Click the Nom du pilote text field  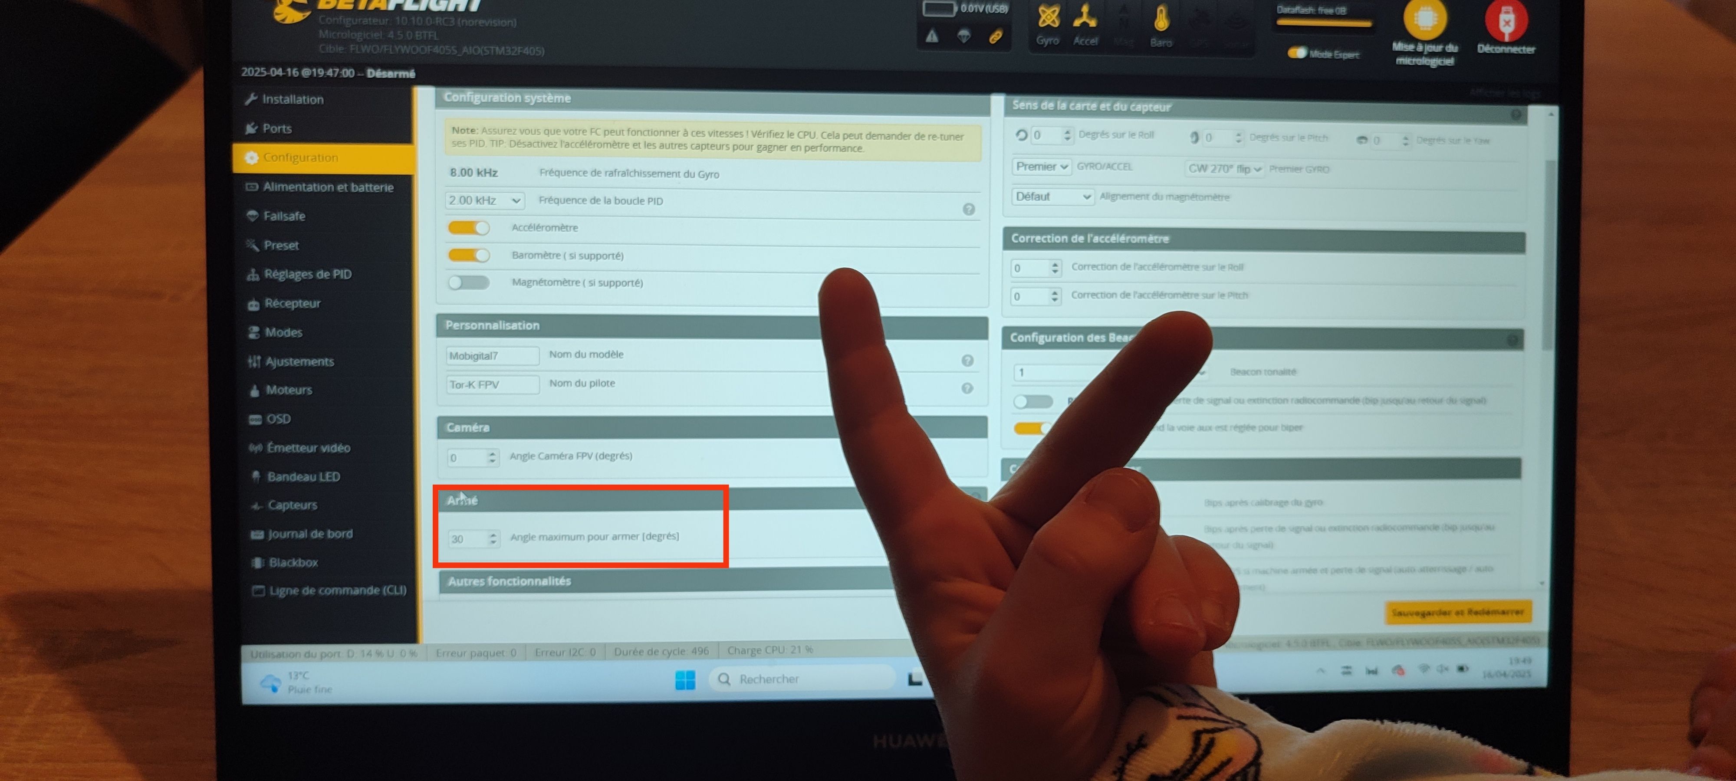[x=492, y=385]
